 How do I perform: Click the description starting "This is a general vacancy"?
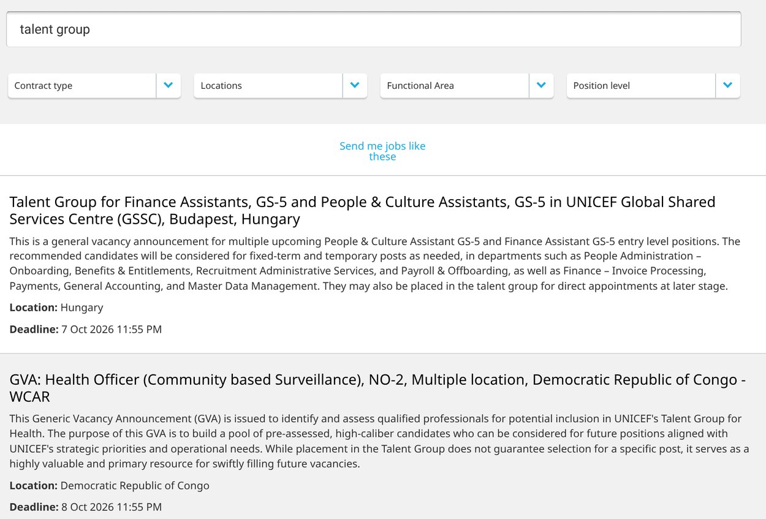375,263
